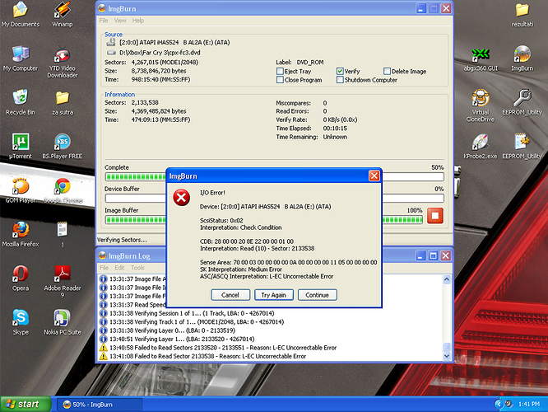Image resolution: width=548 pixels, height=412 pixels.
Task: Click the Device Buffer progress bar
Action: click(x=274, y=198)
